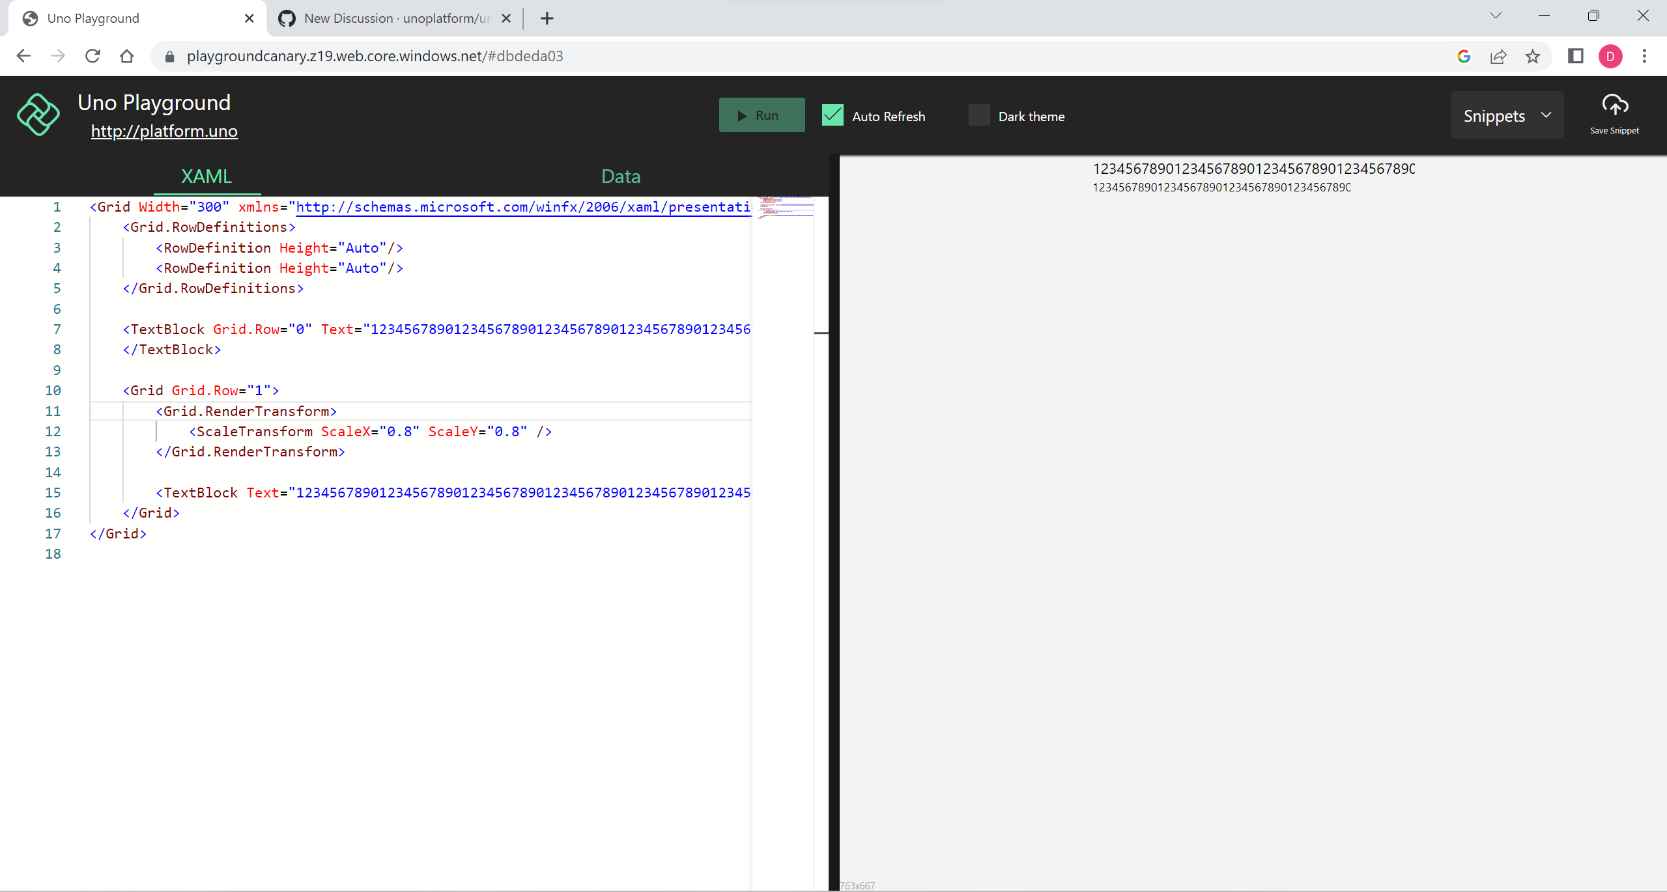Screen dimensions: 1667x892
Task: Reload the current page
Action: point(93,55)
